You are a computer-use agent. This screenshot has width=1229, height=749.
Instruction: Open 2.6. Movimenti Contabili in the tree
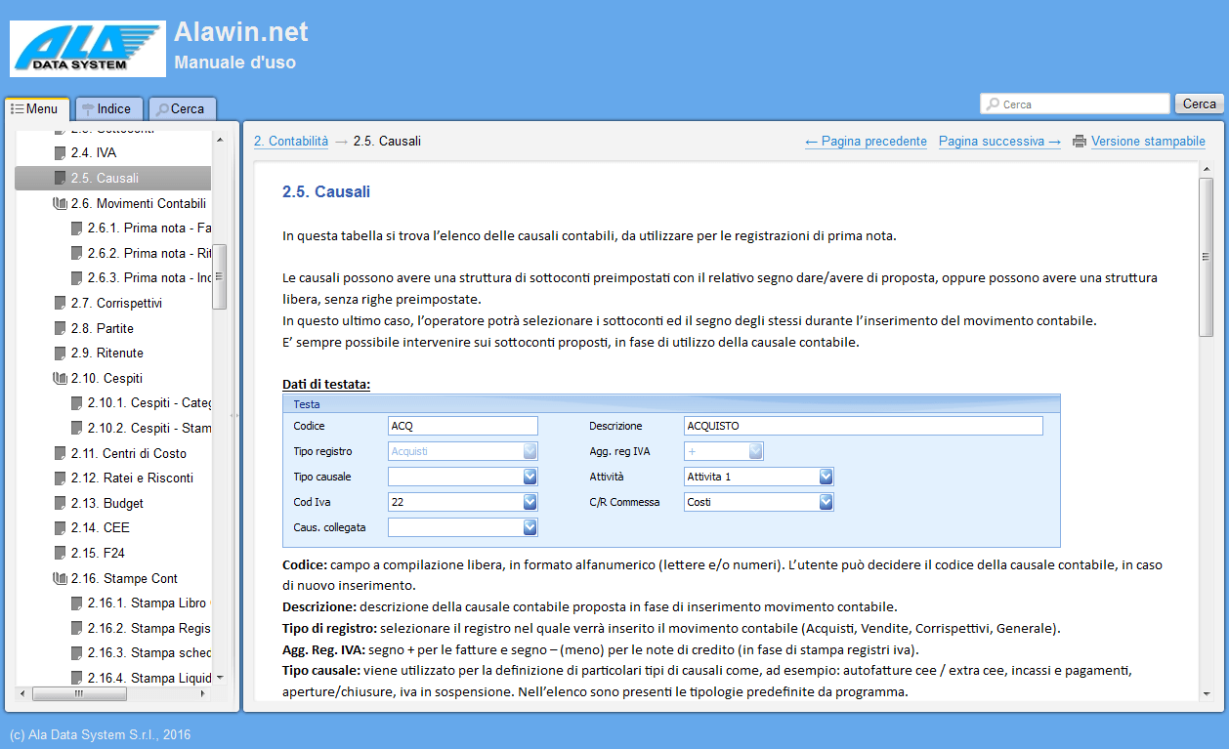pyautogui.click(x=139, y=203)
